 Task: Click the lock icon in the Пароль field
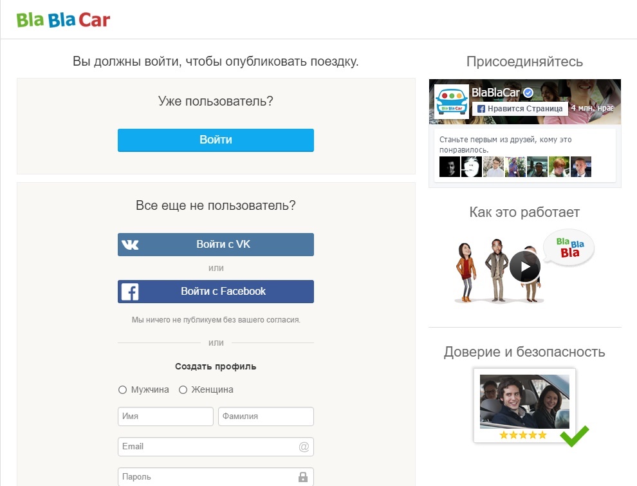point(303,477)
